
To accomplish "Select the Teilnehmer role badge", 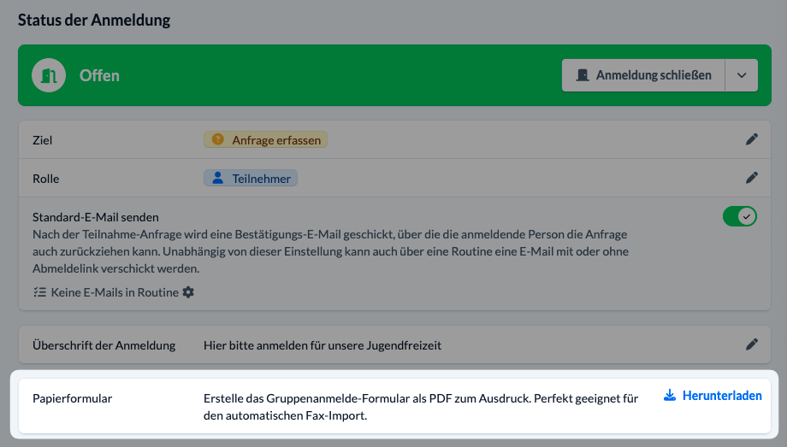I will [x=251, y=178].
